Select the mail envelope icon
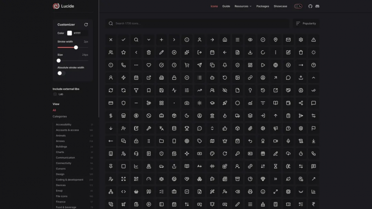The image size is (372, 209). point(288,40)
